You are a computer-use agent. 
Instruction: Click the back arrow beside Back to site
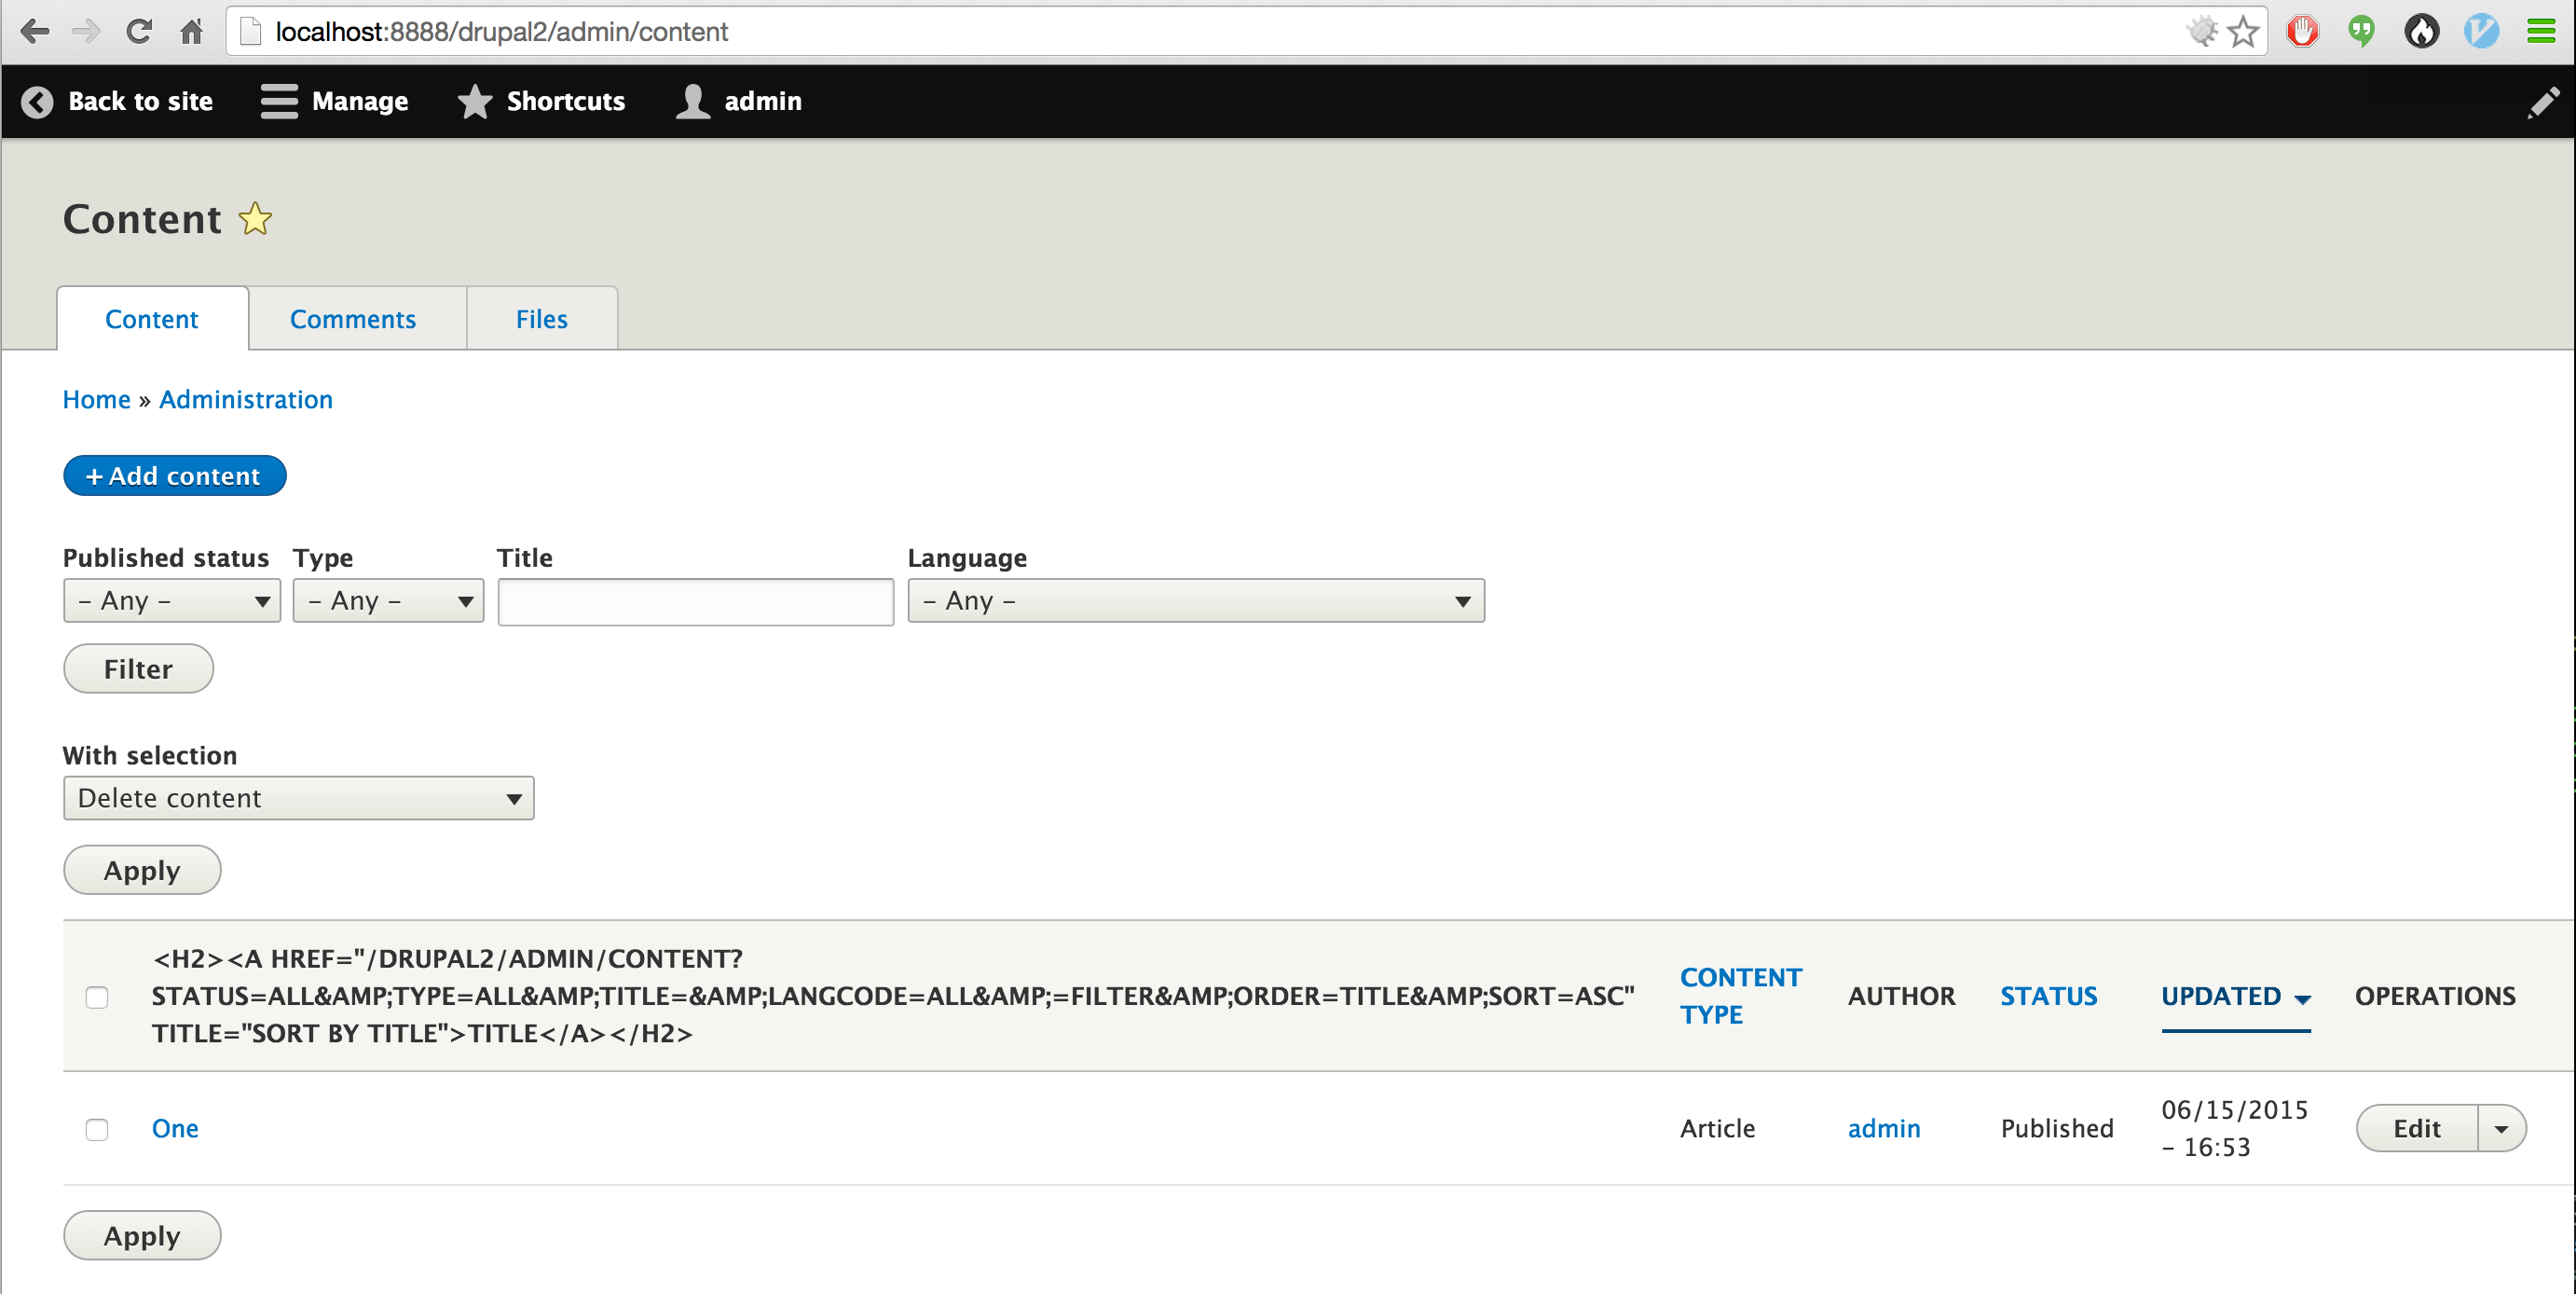point(36,101)
